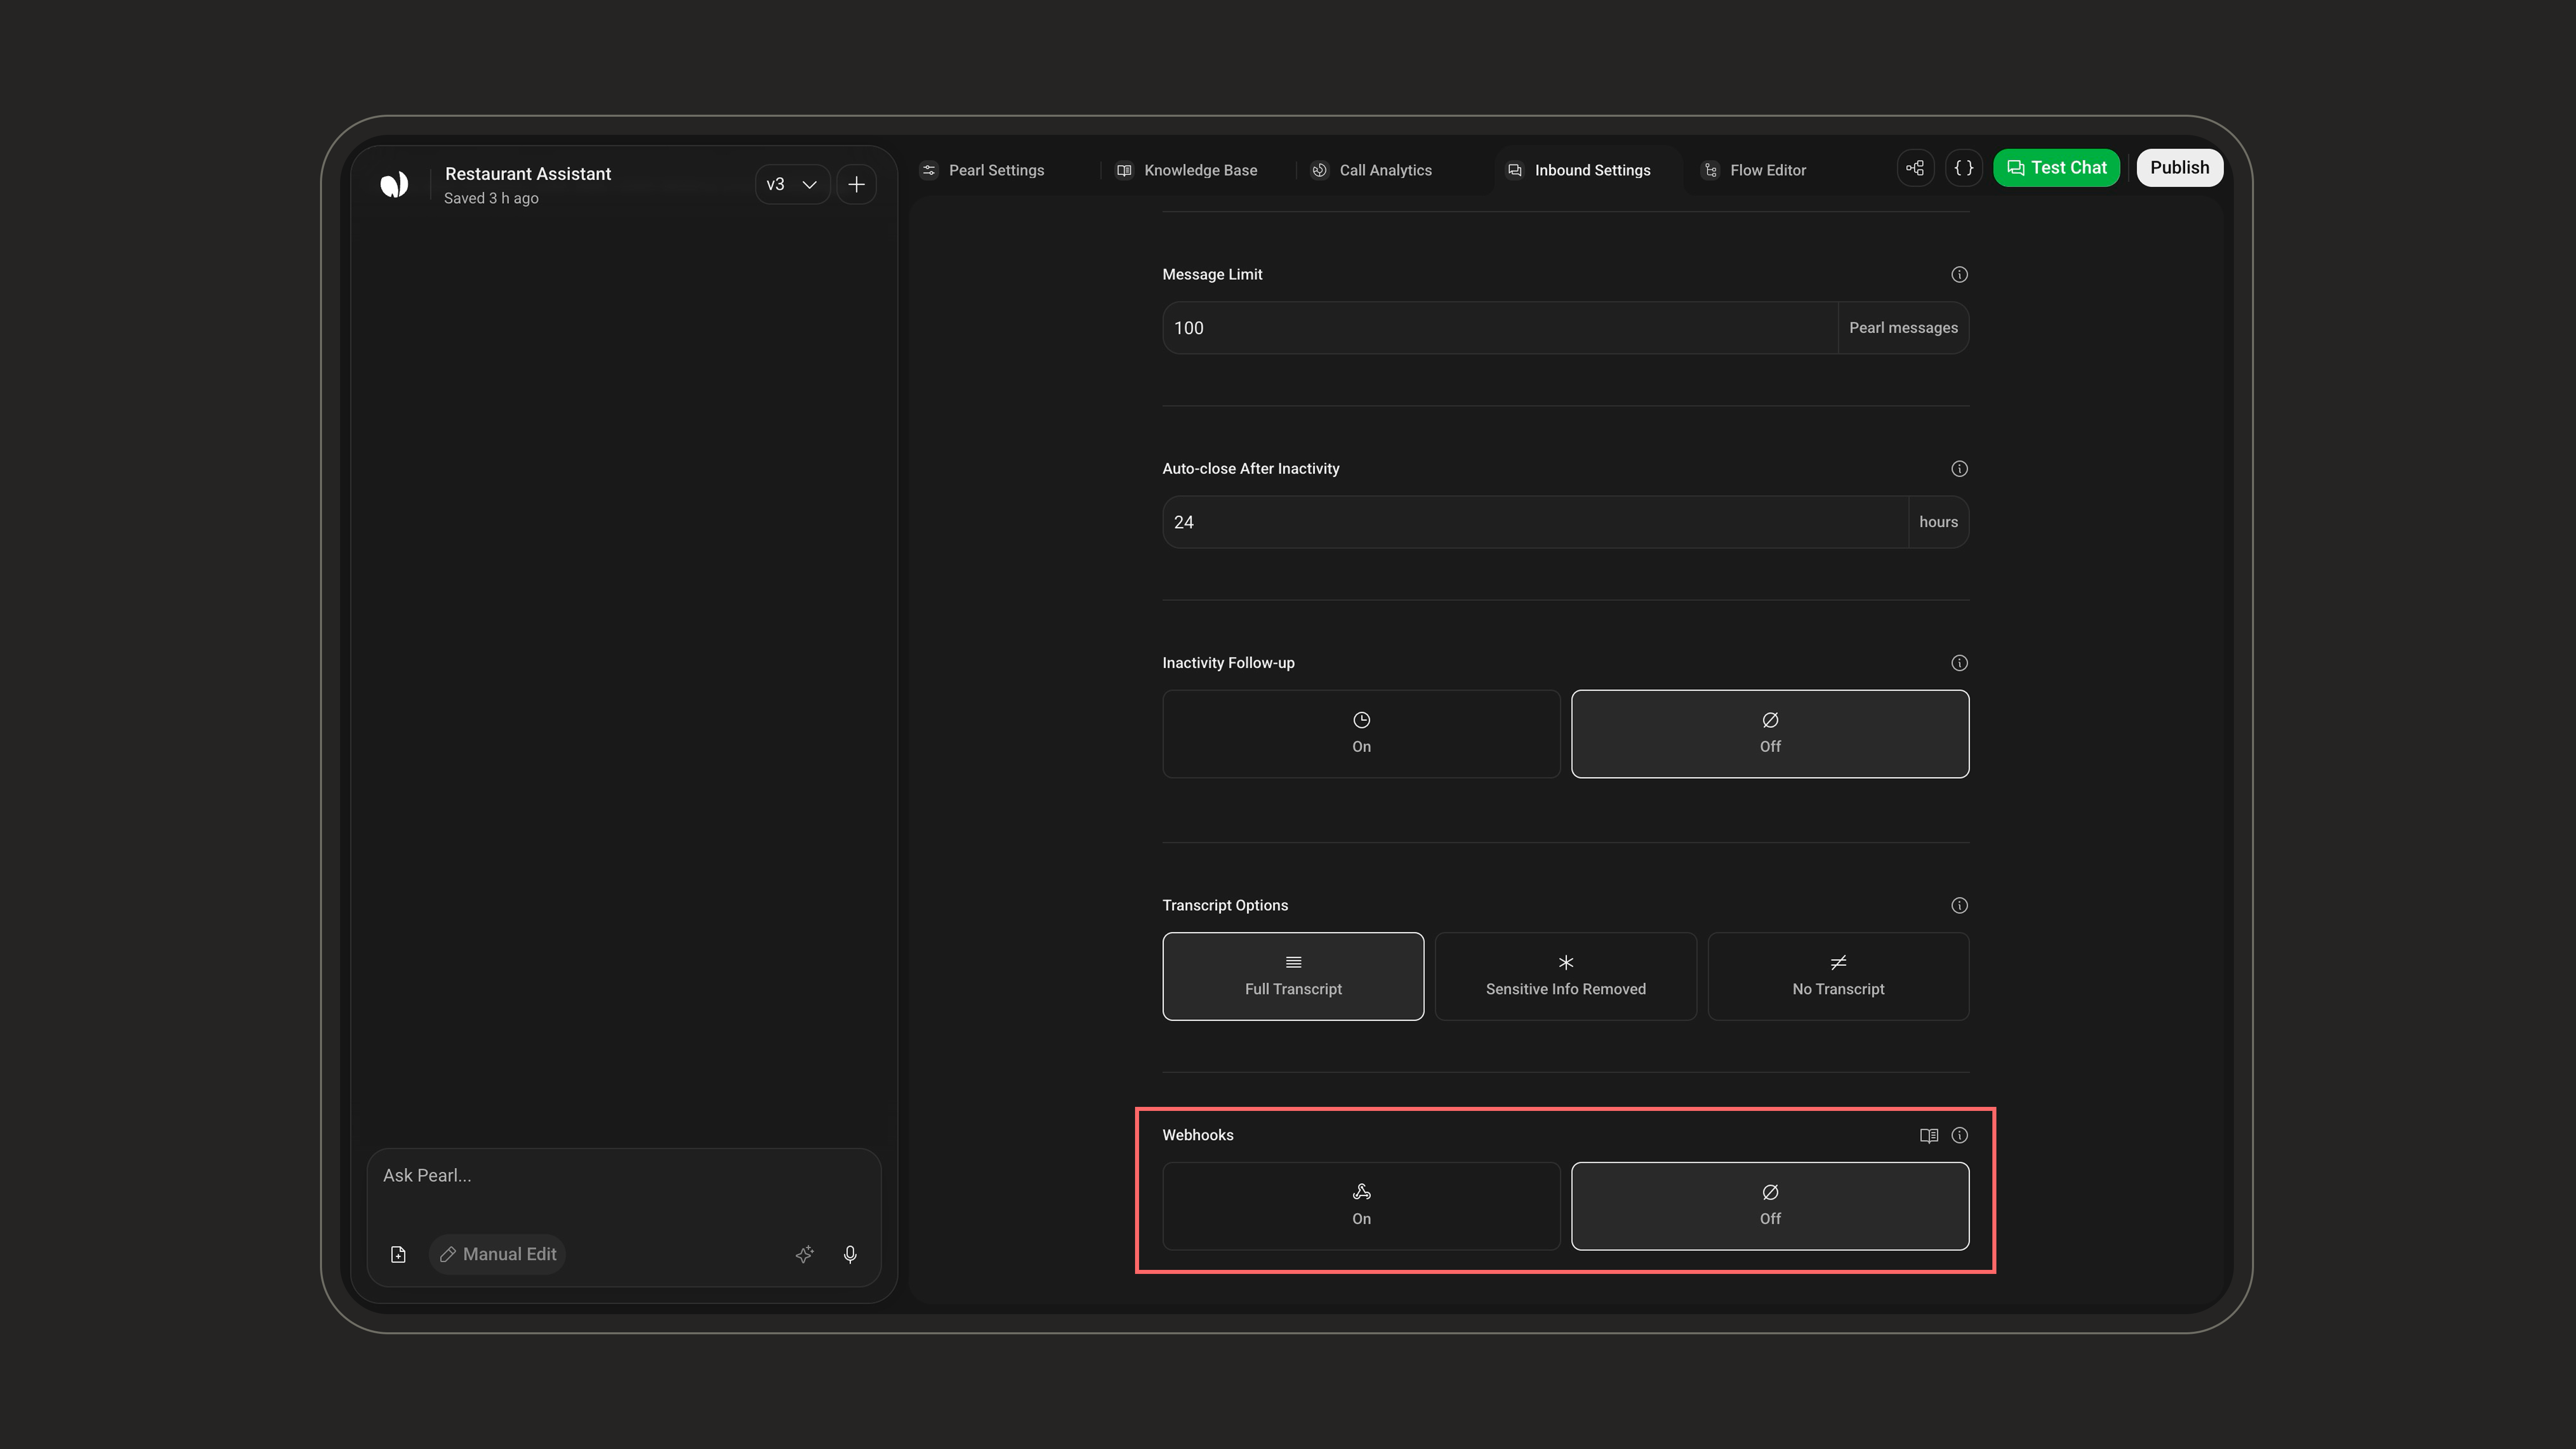Click the Pearl messages unit label

pos(1903,328)
